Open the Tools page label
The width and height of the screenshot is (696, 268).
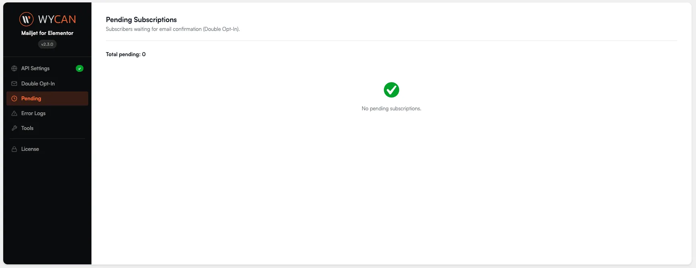[x=27, y=128]
